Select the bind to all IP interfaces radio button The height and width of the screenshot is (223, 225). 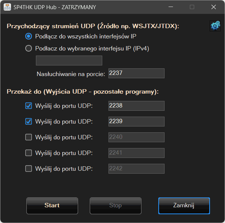point(29,36)
